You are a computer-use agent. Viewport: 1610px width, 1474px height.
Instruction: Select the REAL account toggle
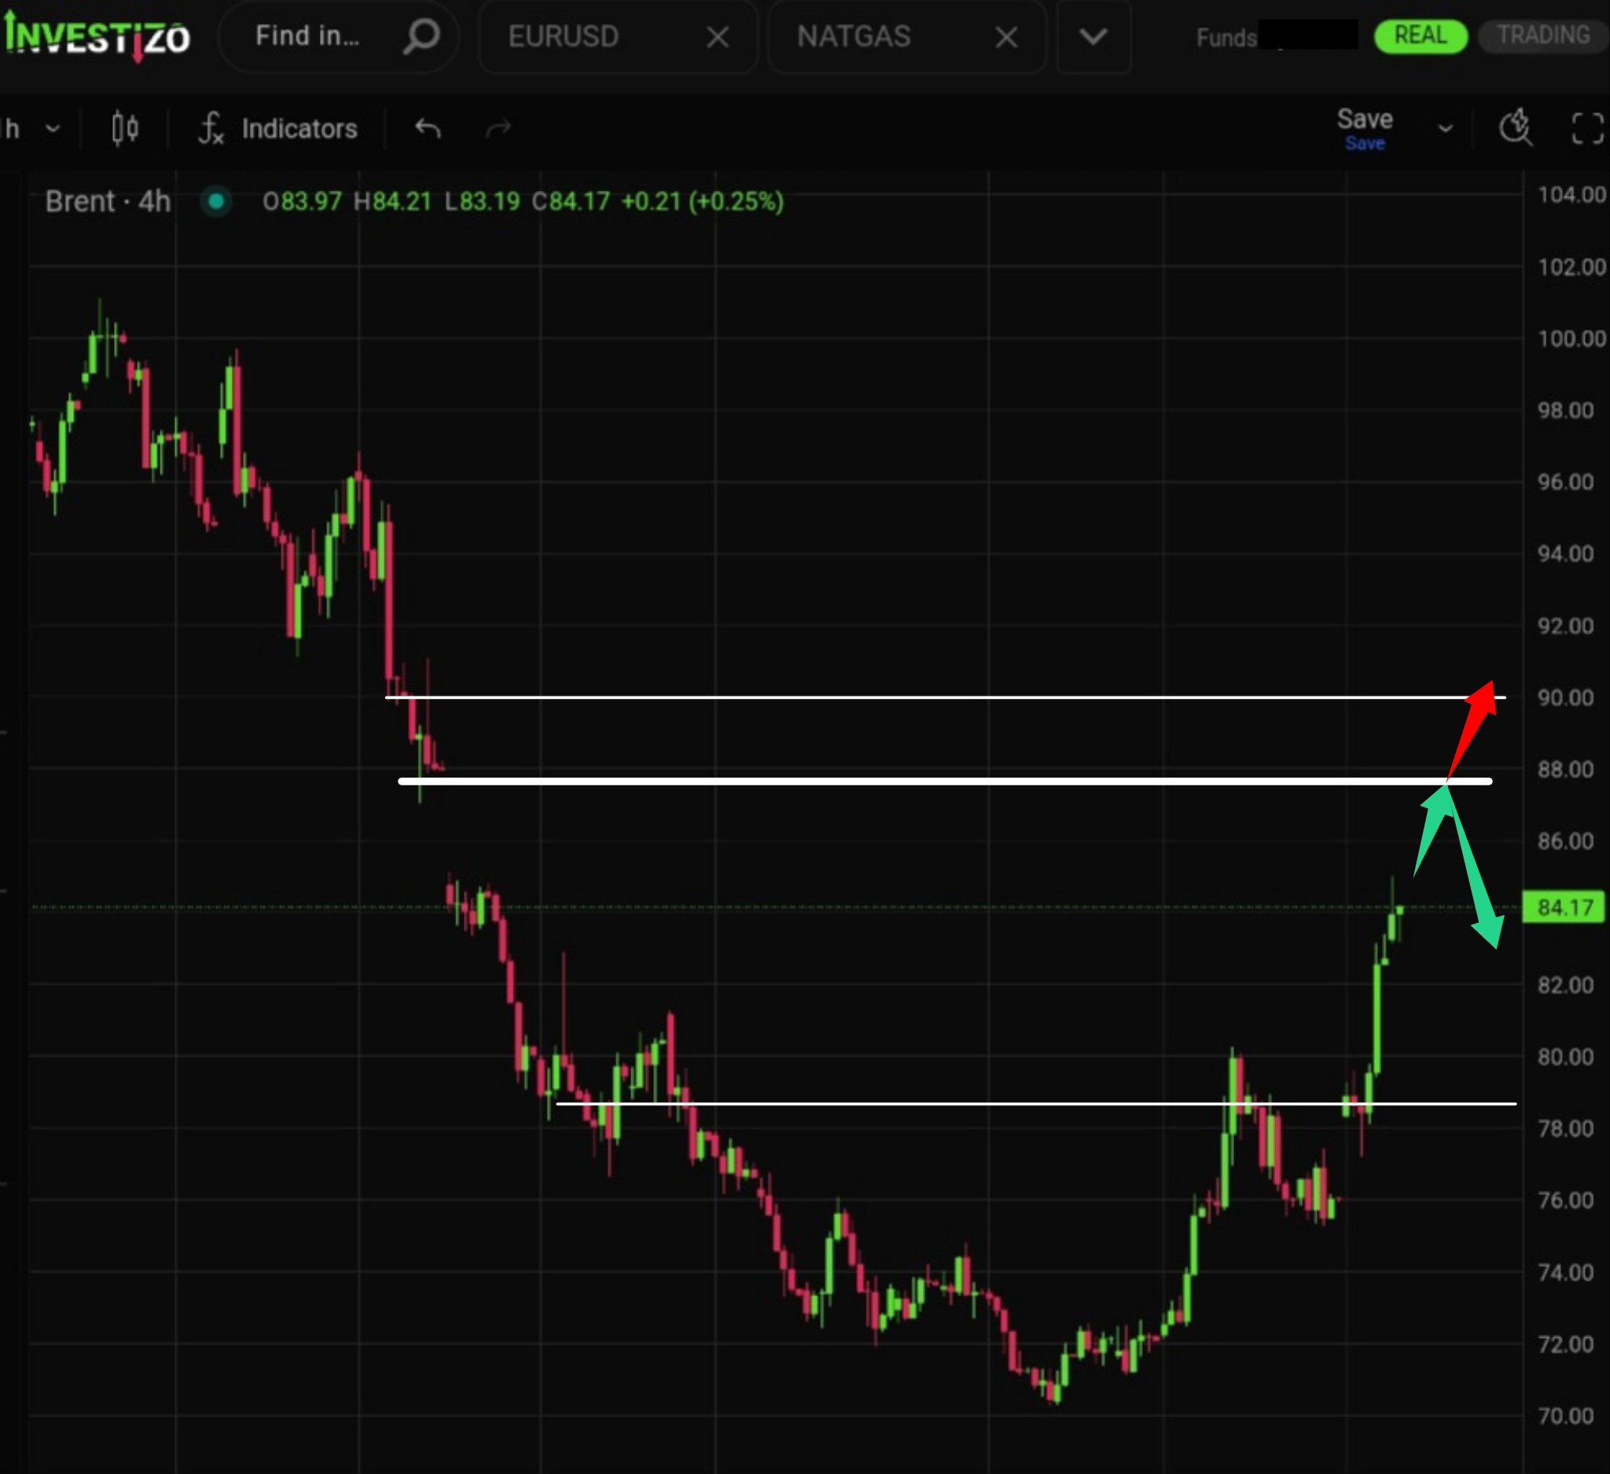click(1421, 36)
